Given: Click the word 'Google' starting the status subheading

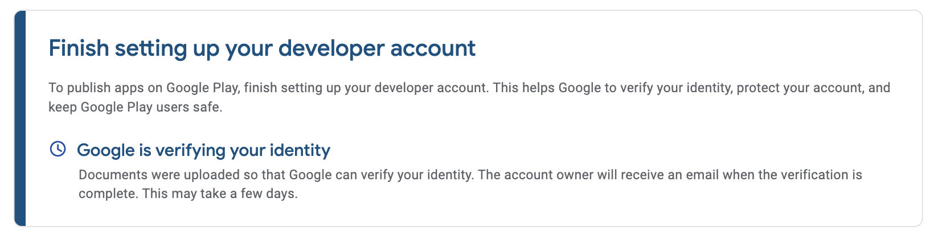Looking at the screenshot, I should click(x=106, y=150).
